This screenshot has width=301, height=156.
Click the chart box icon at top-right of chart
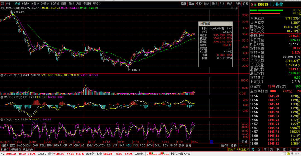(236, 8)
